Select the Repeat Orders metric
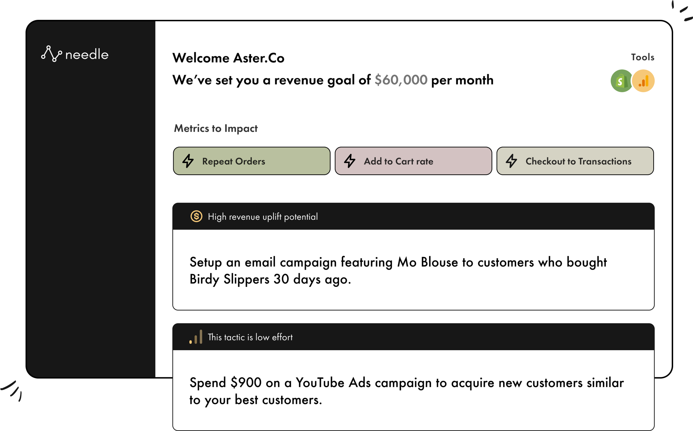Screen dimensions: 693x431 click(x=252, y=161)
